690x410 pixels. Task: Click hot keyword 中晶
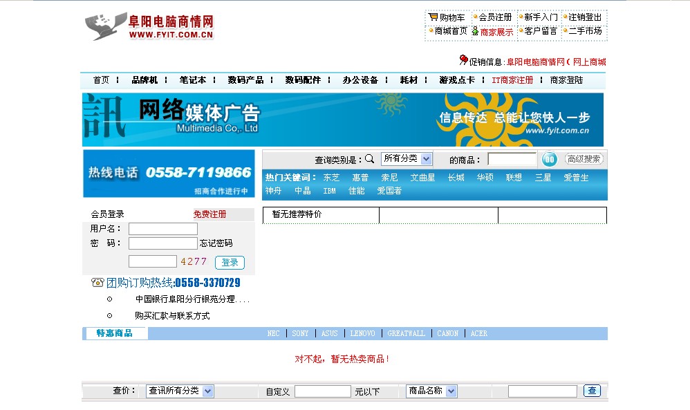303,191
